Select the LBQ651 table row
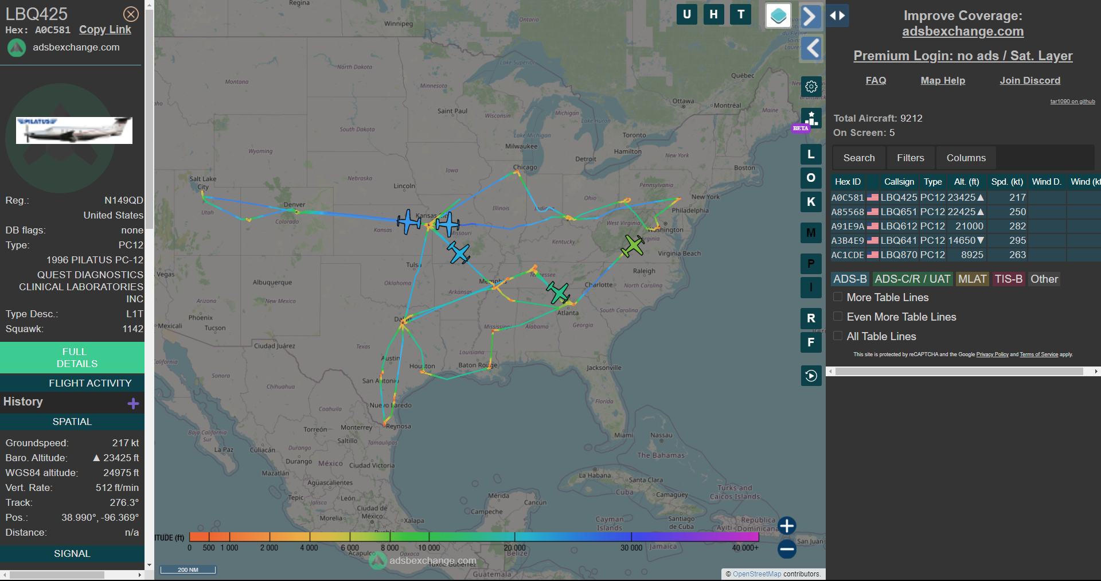Image resolution: width=1101 pixels, height=581 pixels. 966,212
